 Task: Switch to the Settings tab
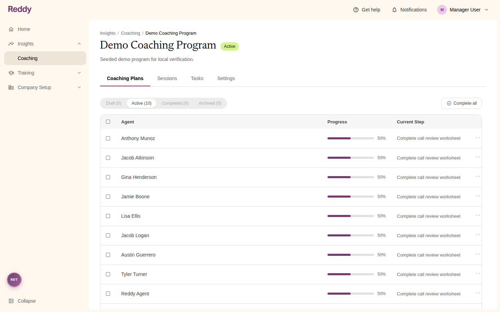(x=226, y=78)
